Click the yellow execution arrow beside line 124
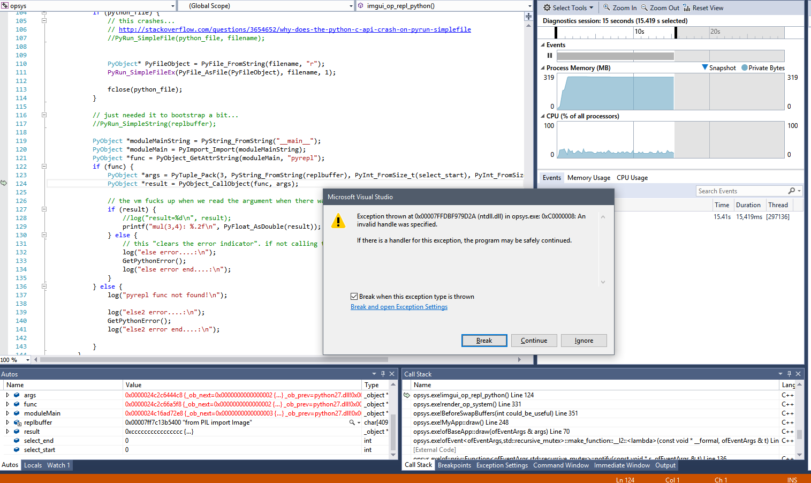This screenshot has width=811, height=483. coord(4,183)
